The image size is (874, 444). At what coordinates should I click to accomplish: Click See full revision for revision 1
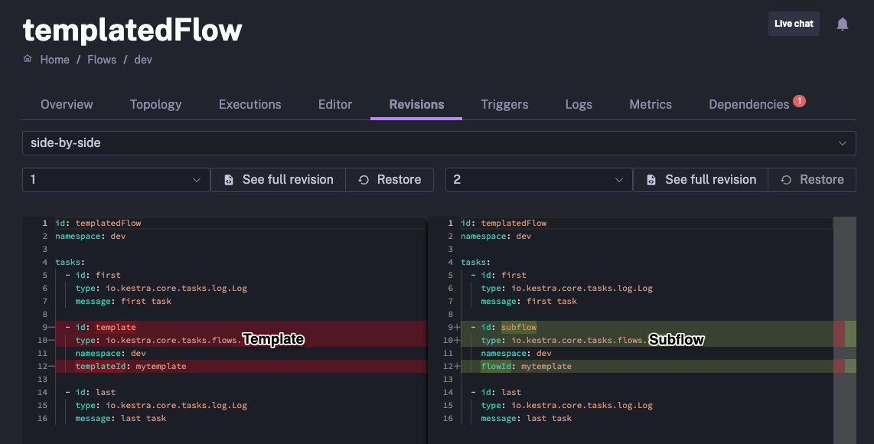pos(278,179)
